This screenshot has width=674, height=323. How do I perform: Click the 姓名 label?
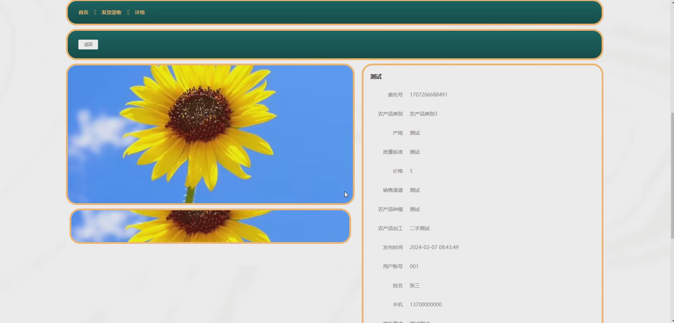pyautogui.click(x=398, y=286)
